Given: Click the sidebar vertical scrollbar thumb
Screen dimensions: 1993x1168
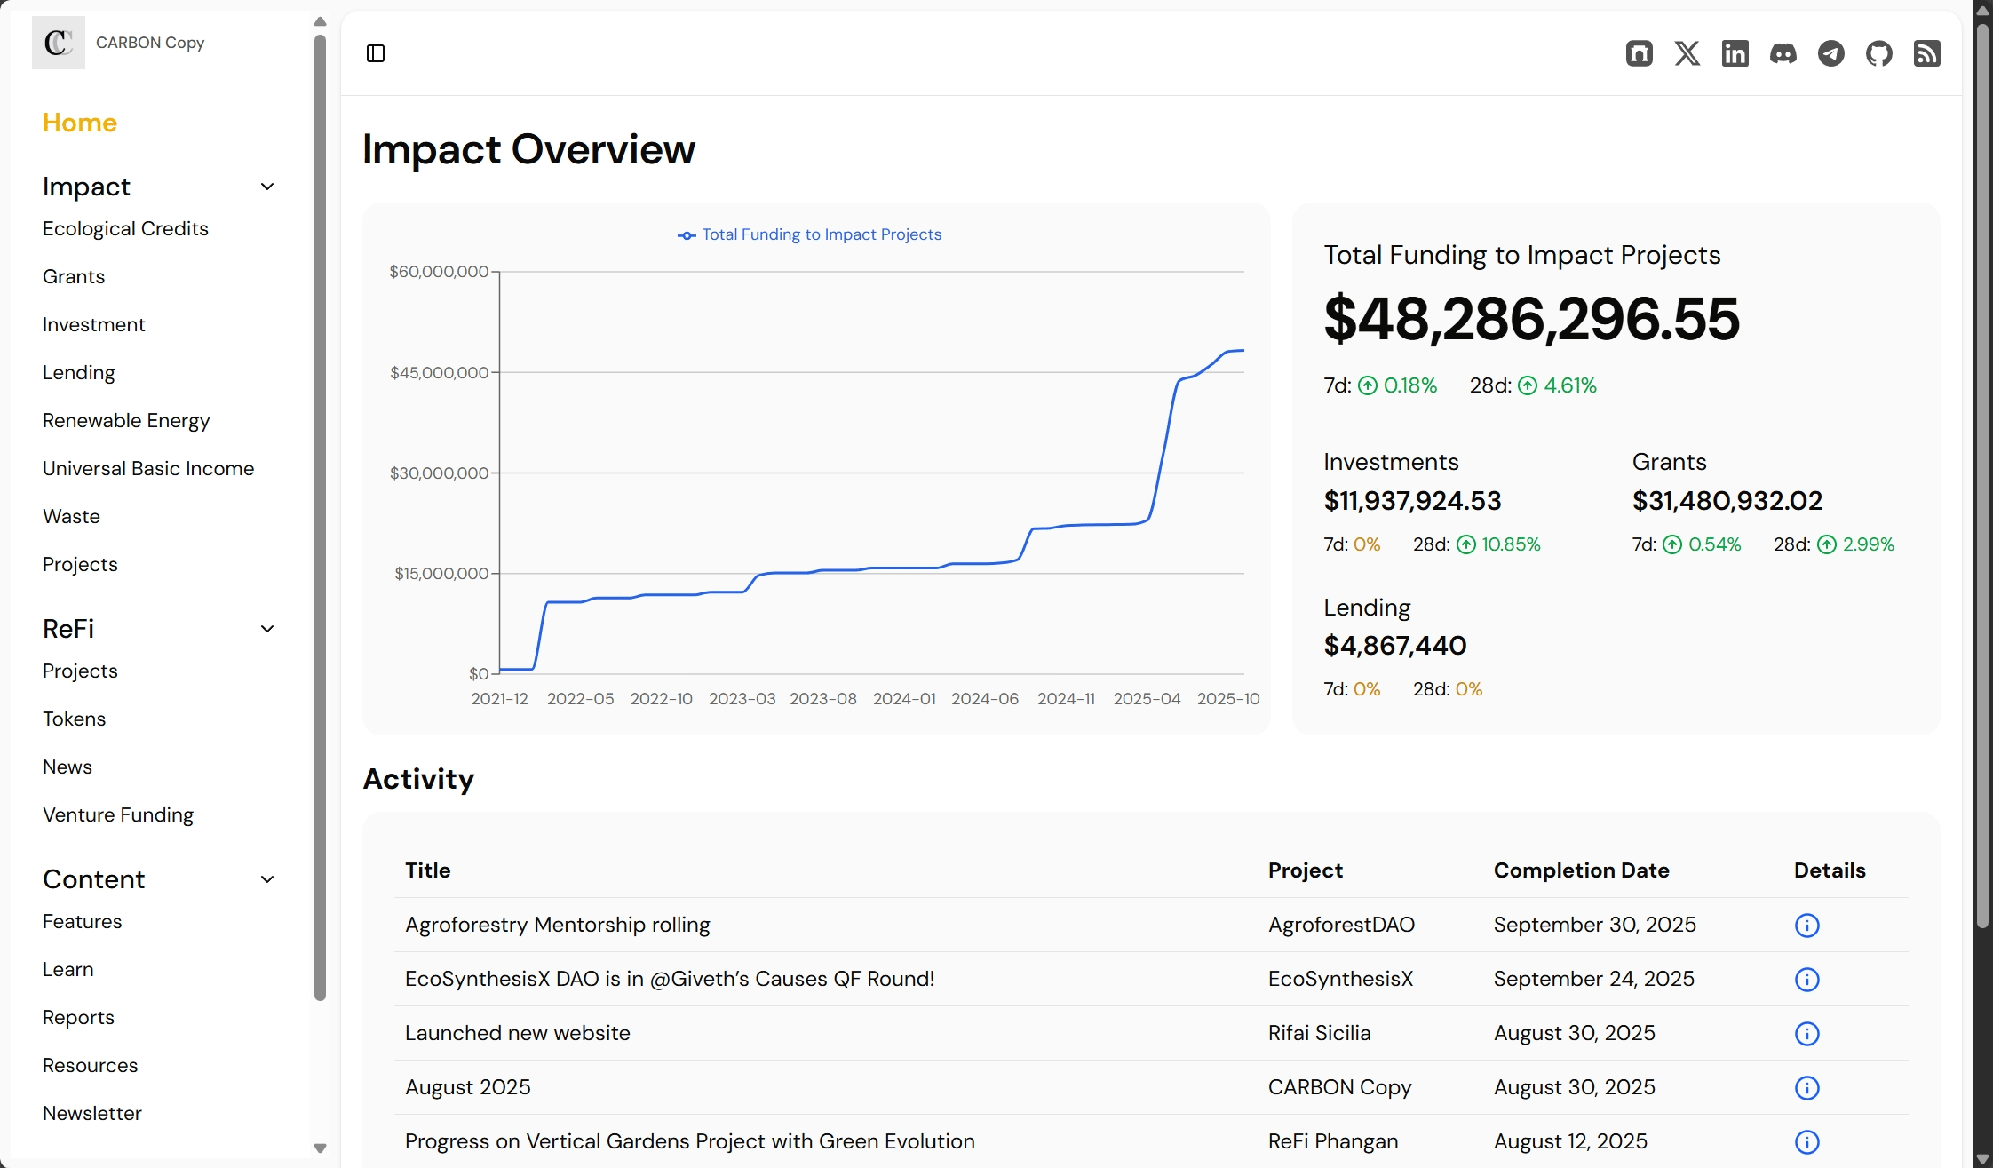Looking at the screenshot, I should [x=320, y=515].
